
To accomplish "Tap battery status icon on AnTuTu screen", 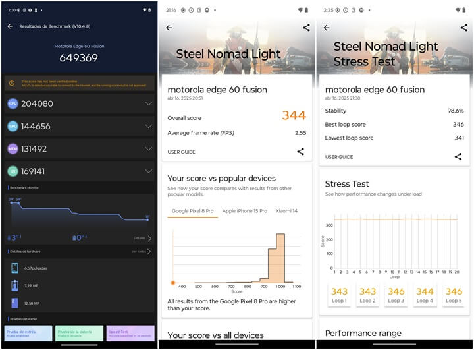I will (x=149, y=10).
